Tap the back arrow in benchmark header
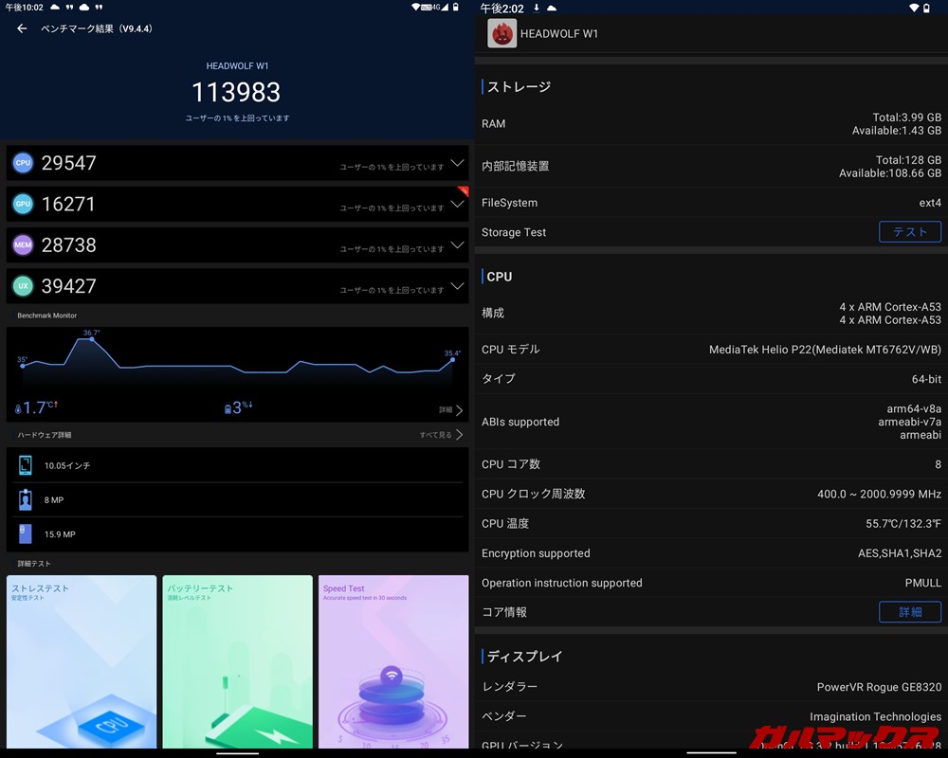948x758 pixels. pyautogui.click(x=22, y=28)
